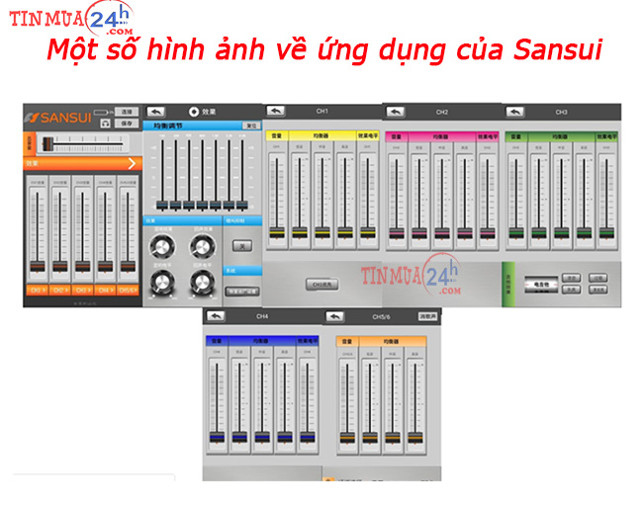Image resolution: width=643 pixels, height=507 pixels.
Task: Click the restore factory settings button on the effects screen
Action: (x=242, y=292)
